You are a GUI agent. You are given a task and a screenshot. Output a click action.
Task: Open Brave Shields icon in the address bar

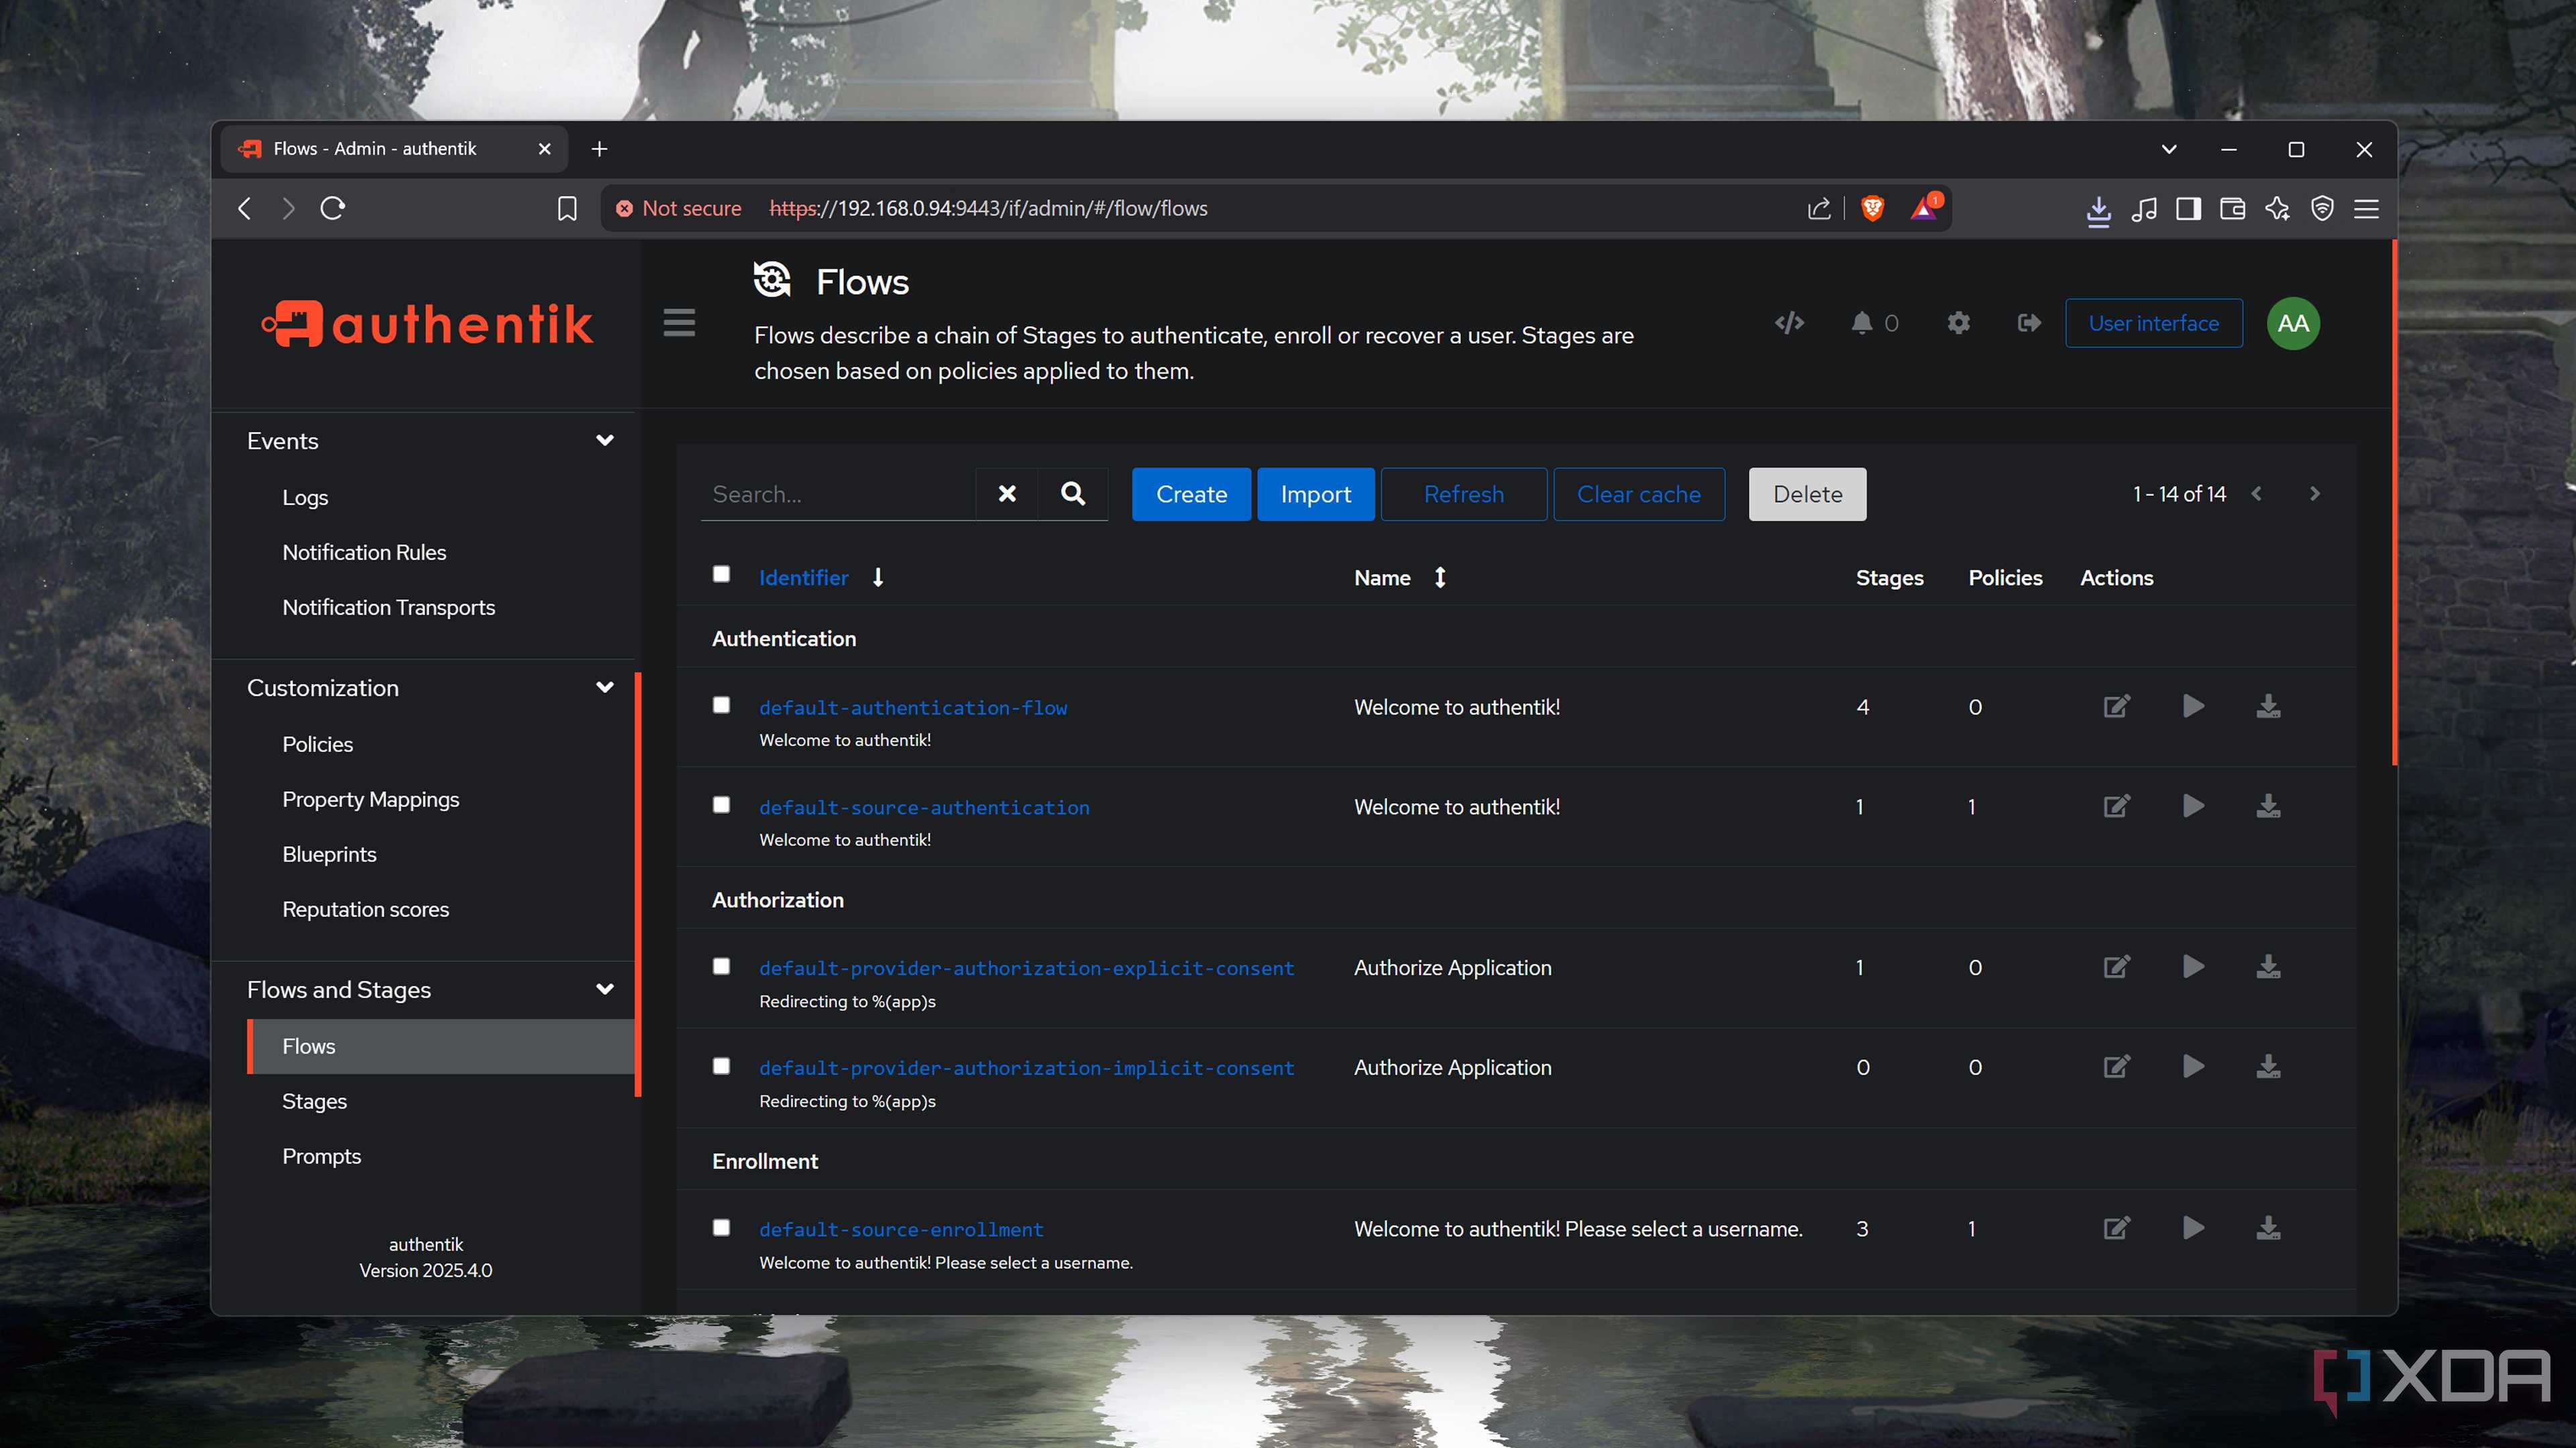(x=1871, y=208)
